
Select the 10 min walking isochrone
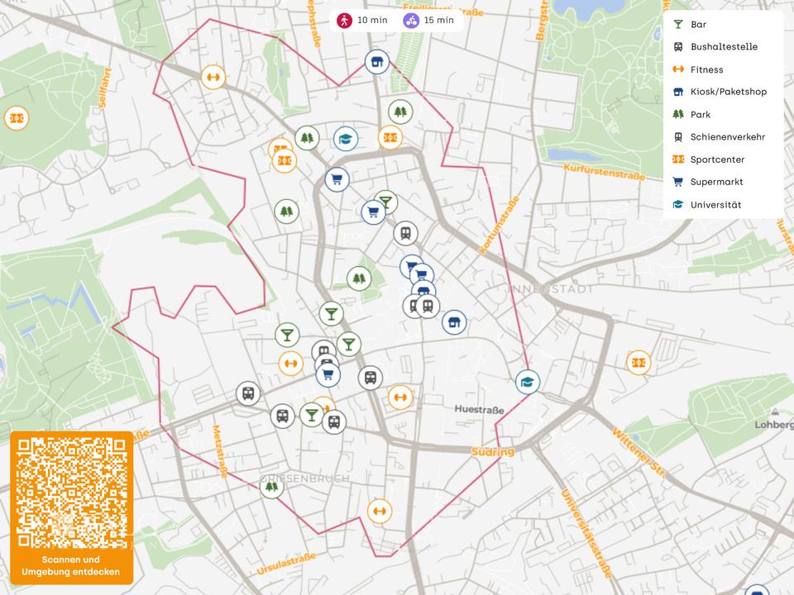(362, 20)
